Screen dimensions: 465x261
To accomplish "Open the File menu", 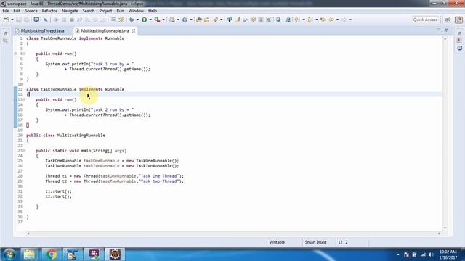I will [x=6, y=11].
